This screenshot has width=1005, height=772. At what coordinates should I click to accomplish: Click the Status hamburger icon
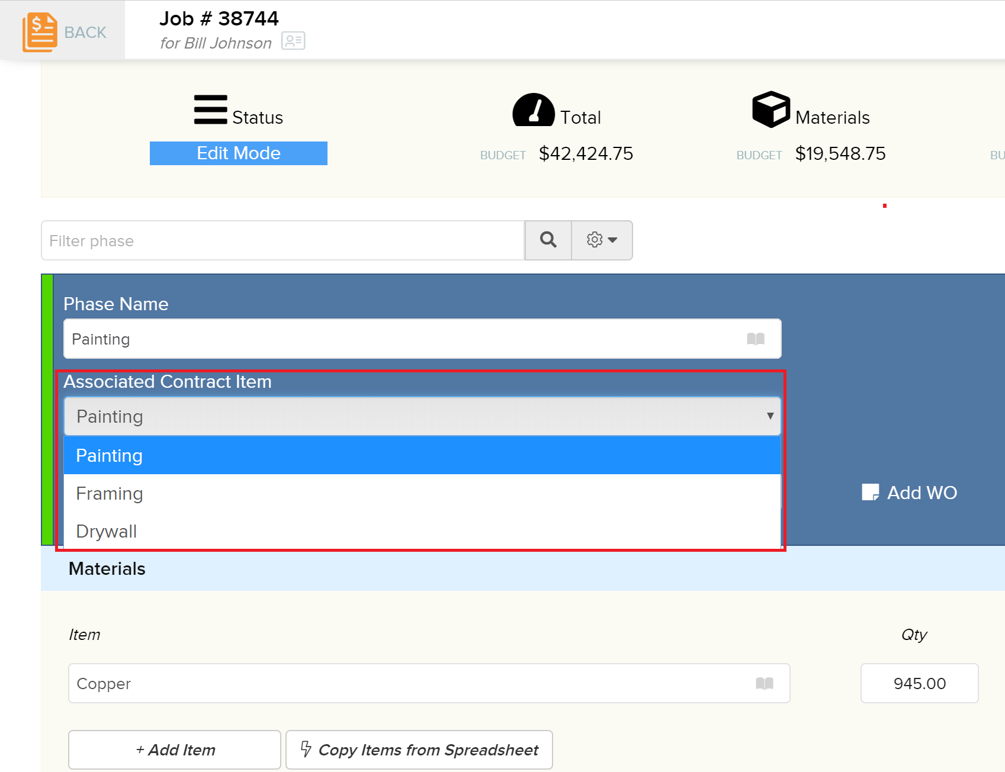pyautogui.click(x=210, y=110)
